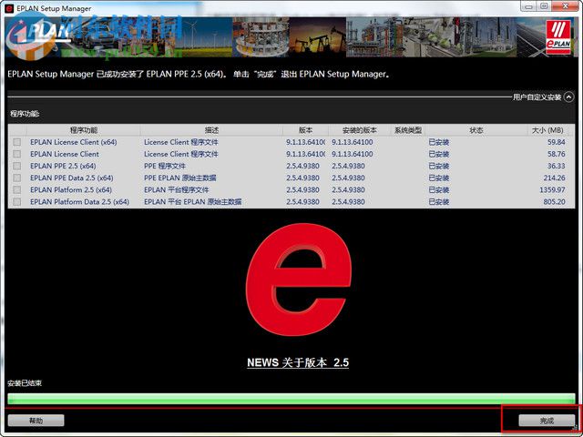583x437 pixels.
Task: Click the 程序功能 section label
Action: point(25,114)
